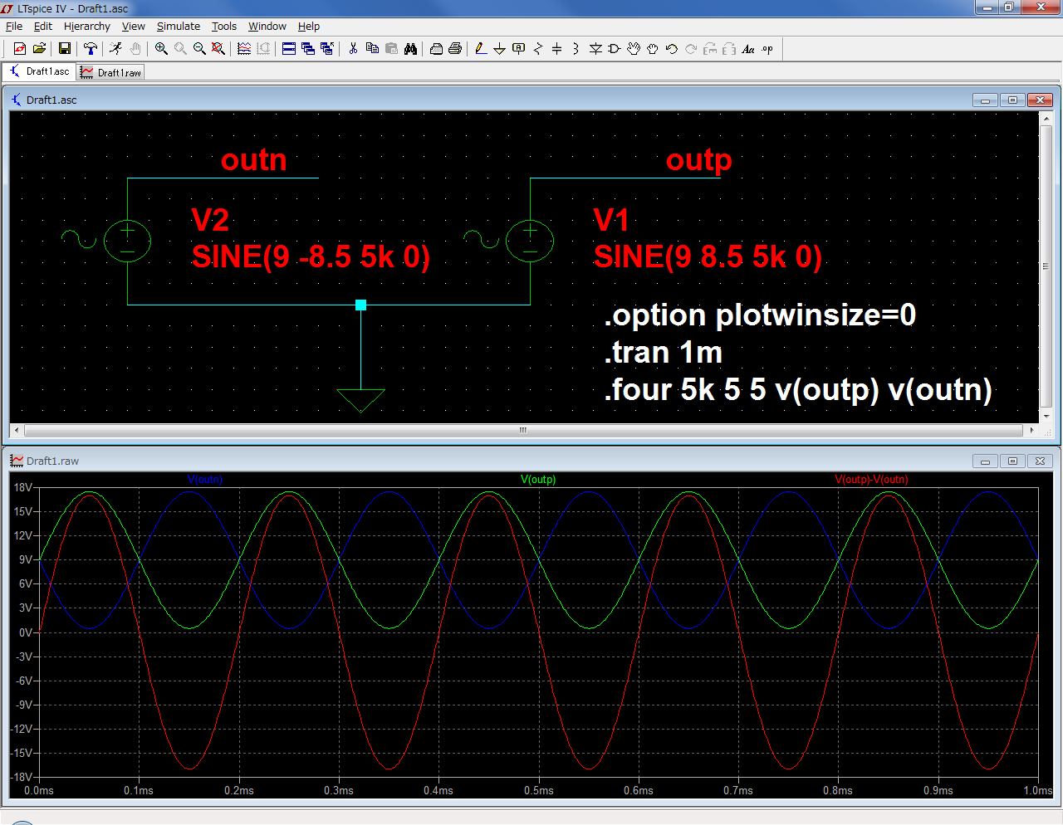Click the V(outp) trace label
The width and height of the screenshot is (1063, 825).
[x=538, y=479]
